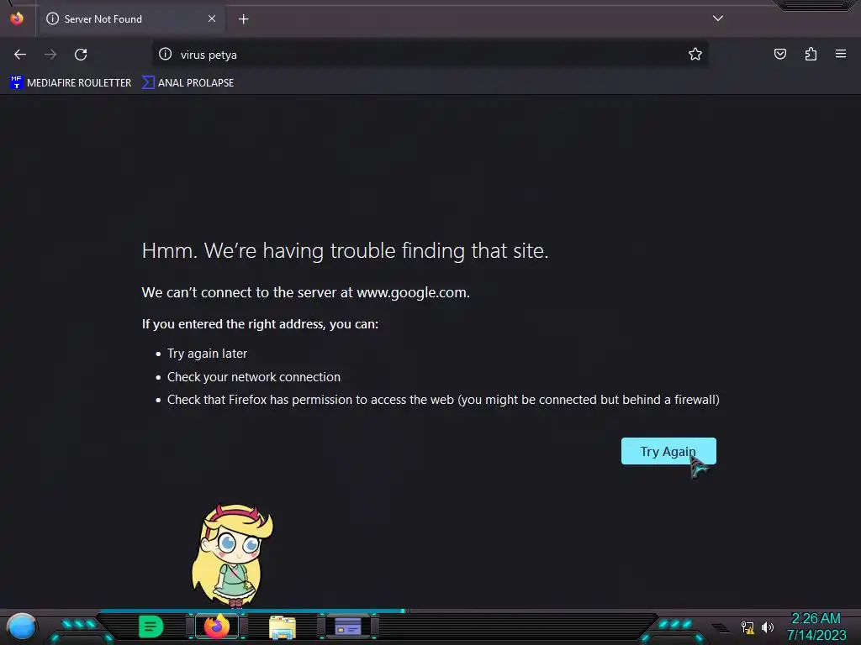Open the MEDIAFIRE ROULETTER bookmark
861x645 pixels.
[71, 83]
